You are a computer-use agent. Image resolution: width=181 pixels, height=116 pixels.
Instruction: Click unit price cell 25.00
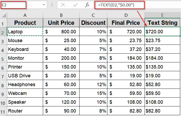pos(61,40)
